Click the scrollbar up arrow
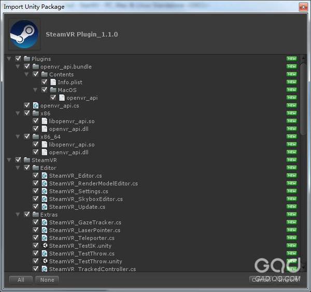 click(x=303, y=58)
